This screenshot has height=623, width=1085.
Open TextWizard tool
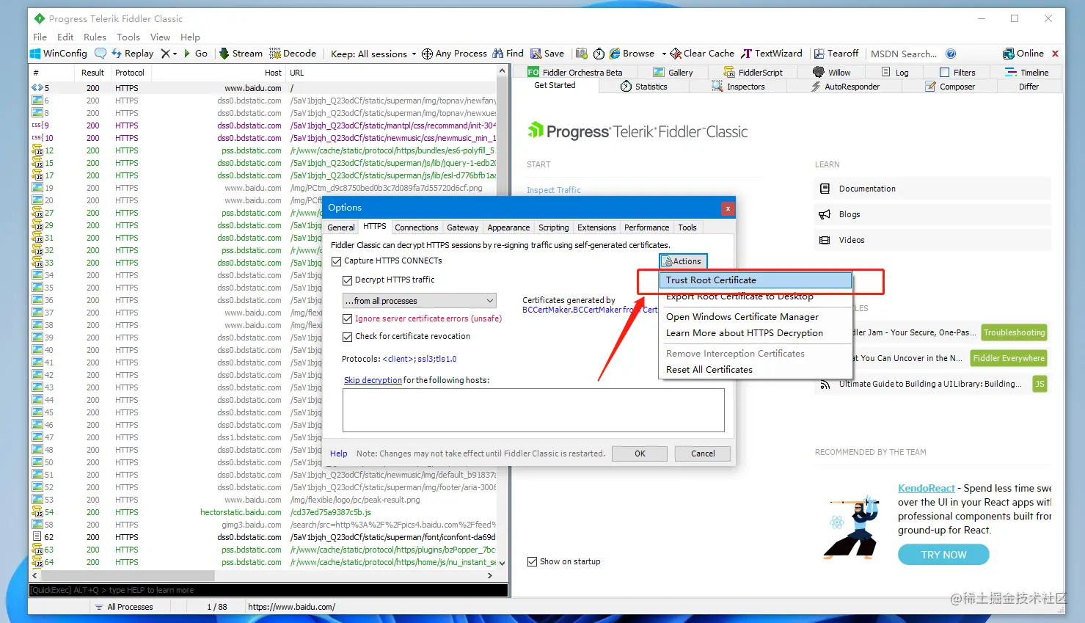(771, 54)
